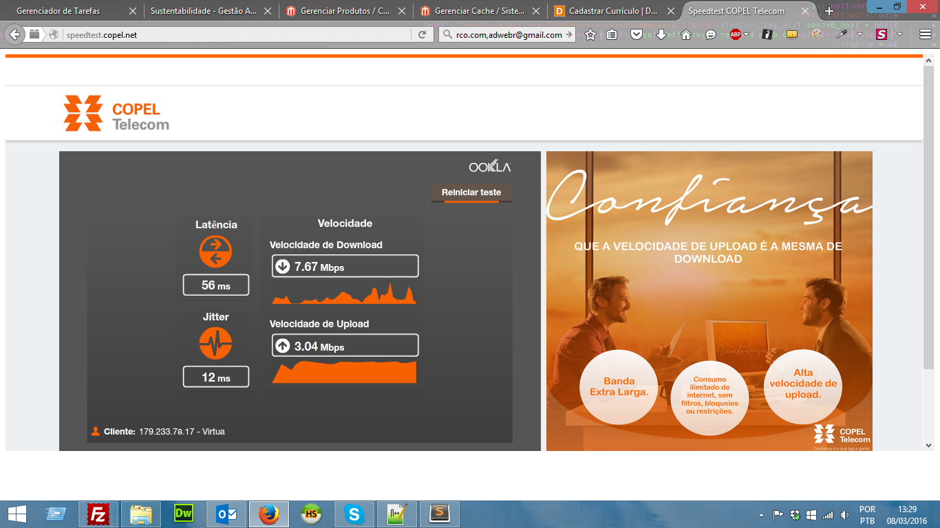Click the 56 ms latency value
The height and width of the screenshot is (528, 940).
[x=216, y=285]
